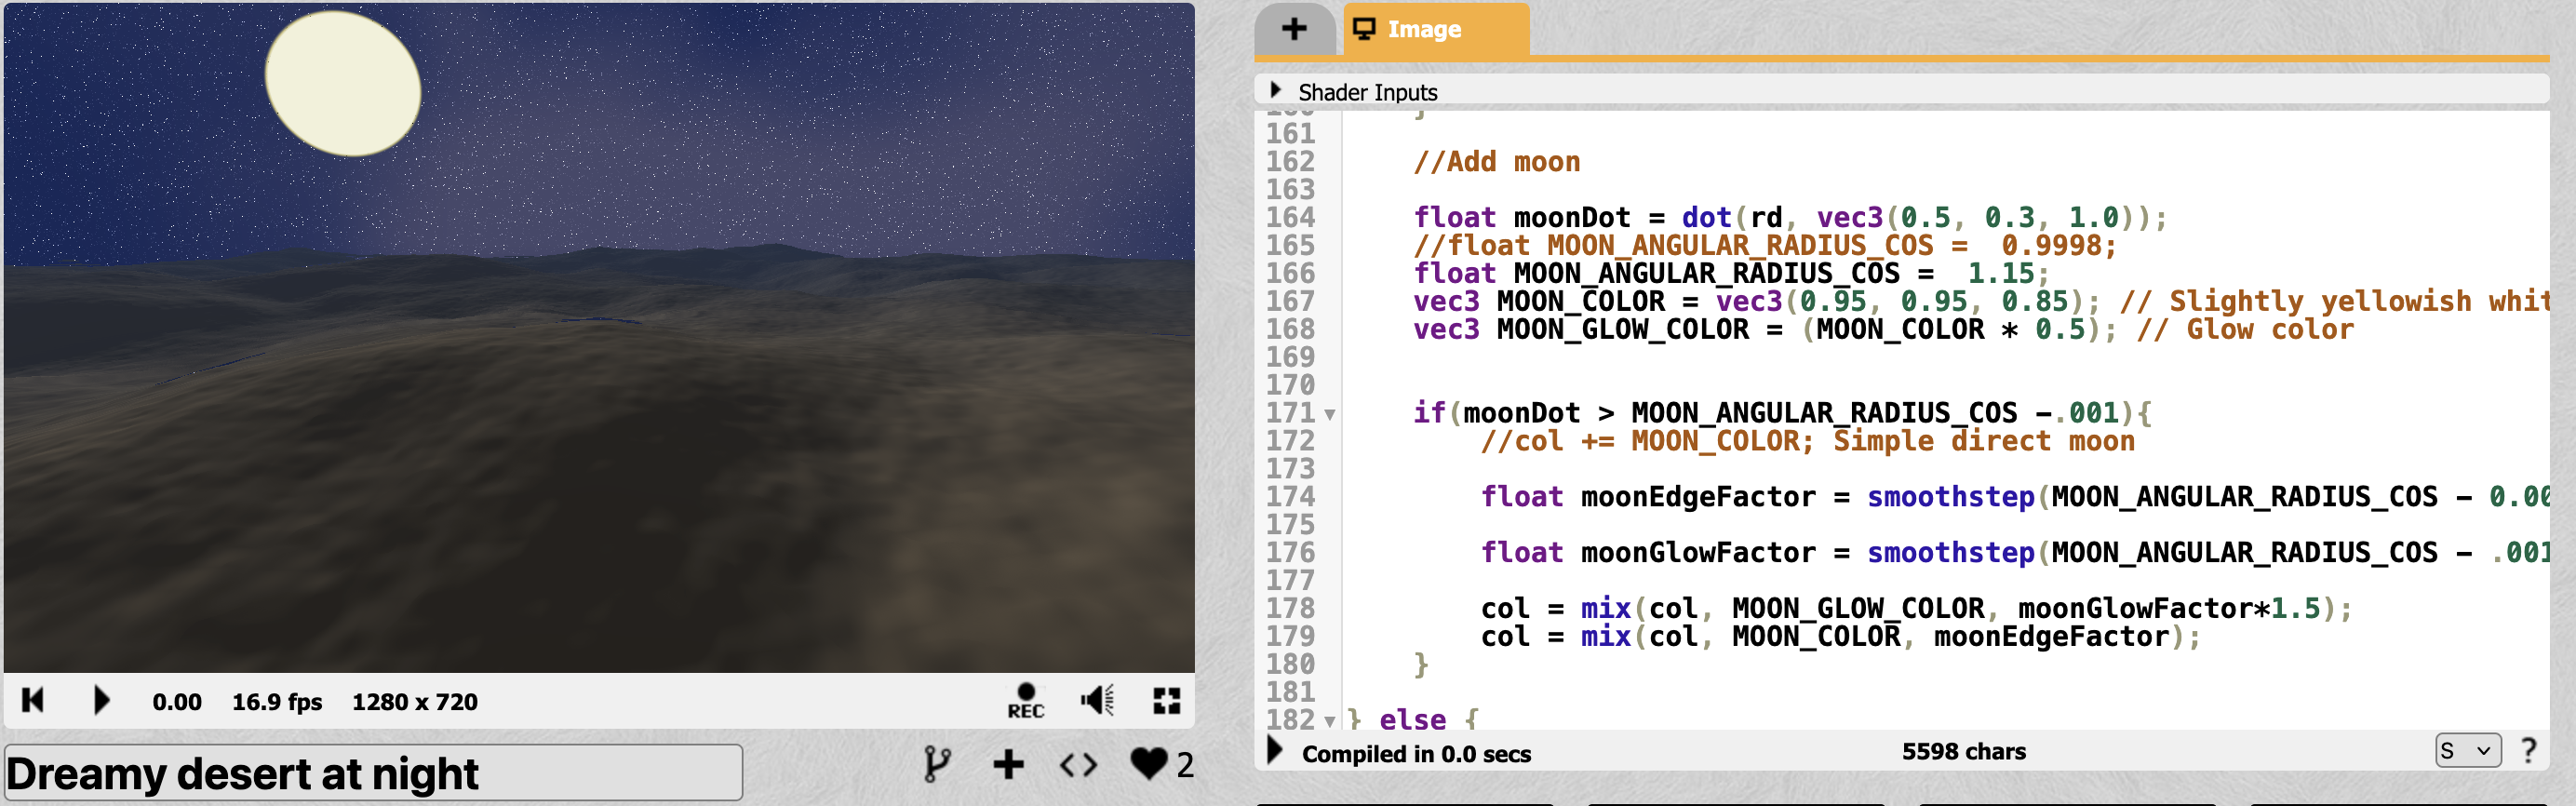This screenshot has height=806, width=2576.
Task: Mute the shader audio
Action: pos(1097,700)
